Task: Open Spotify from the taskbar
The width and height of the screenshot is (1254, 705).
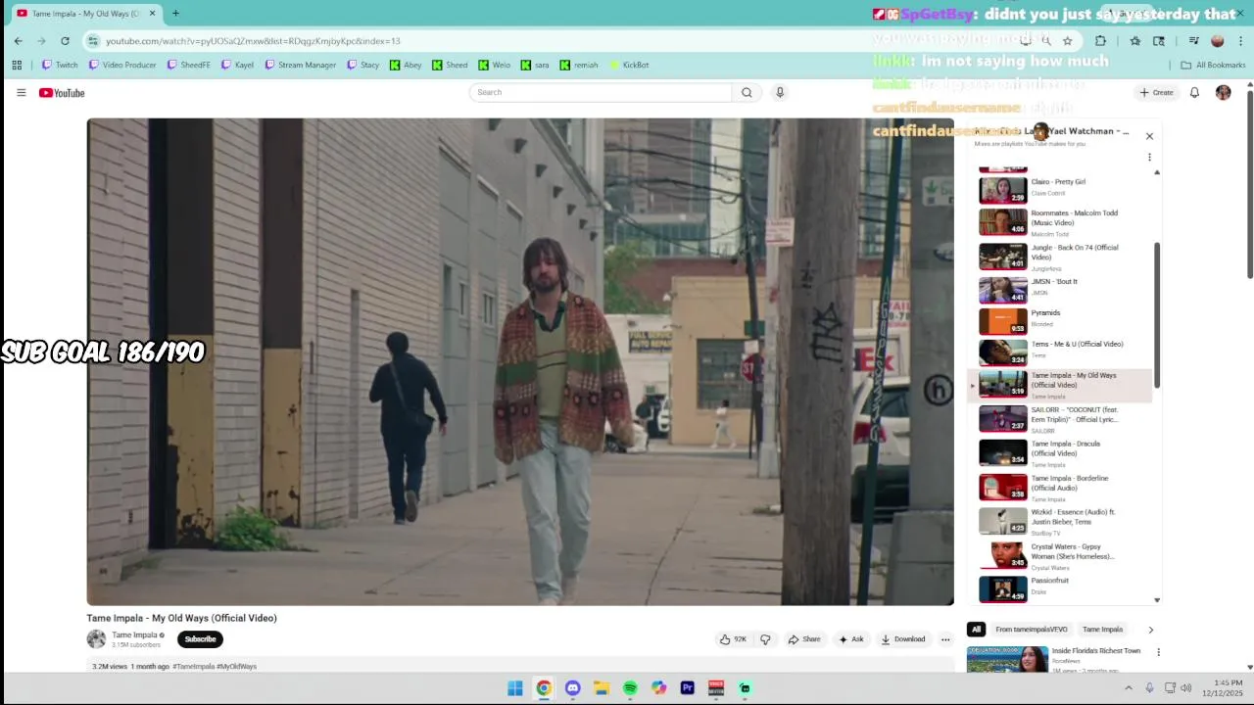Action: [630, 688]
